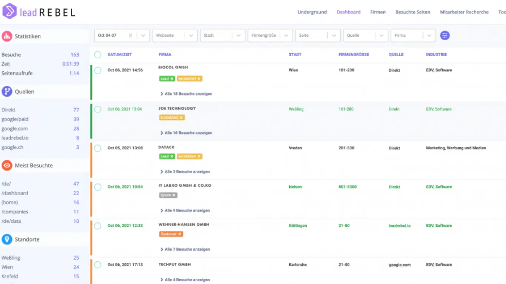Remove Ignore tag from IT Labxo
This screenshot has width=506, height=284.
click(x=174, y=195)
